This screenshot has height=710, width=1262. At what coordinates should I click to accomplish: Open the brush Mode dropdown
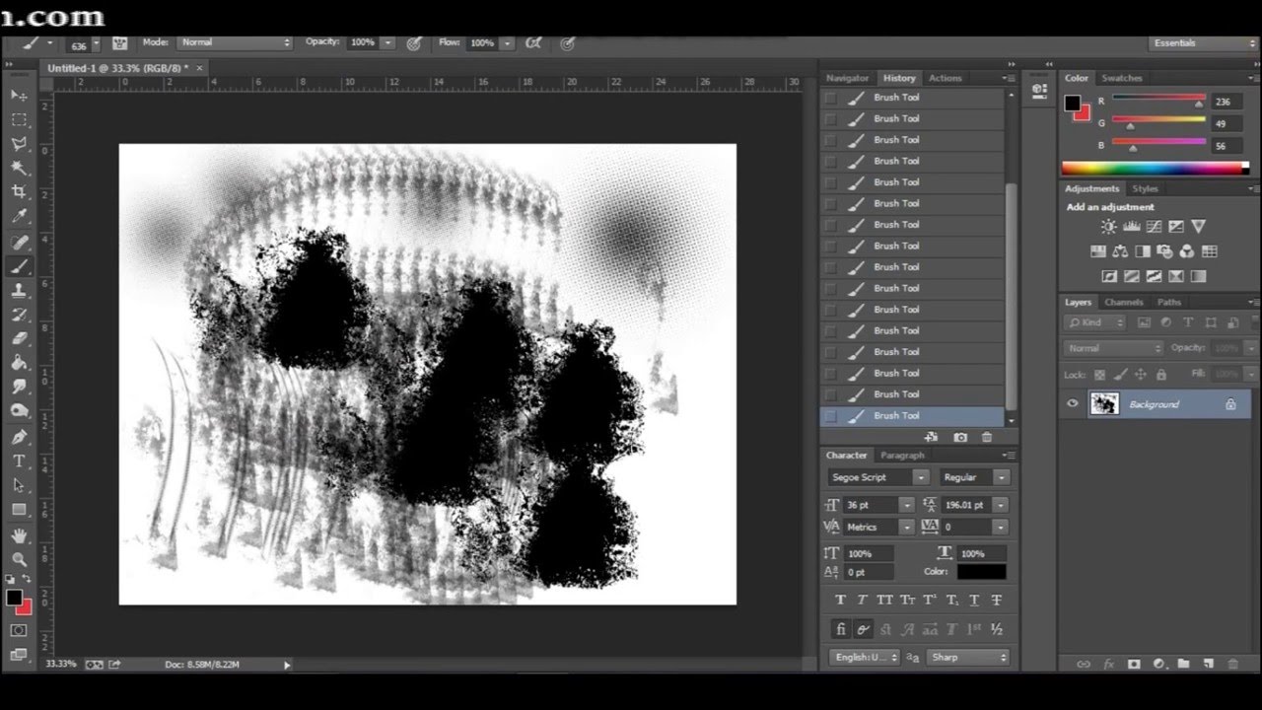click(x=235, y=42)
